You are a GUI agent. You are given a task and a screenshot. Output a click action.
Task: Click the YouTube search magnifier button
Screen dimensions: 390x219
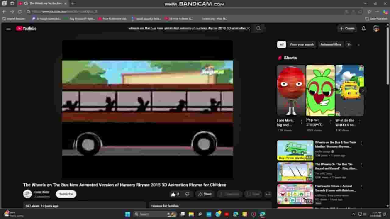pyautogui.click(x=258, y=28)
